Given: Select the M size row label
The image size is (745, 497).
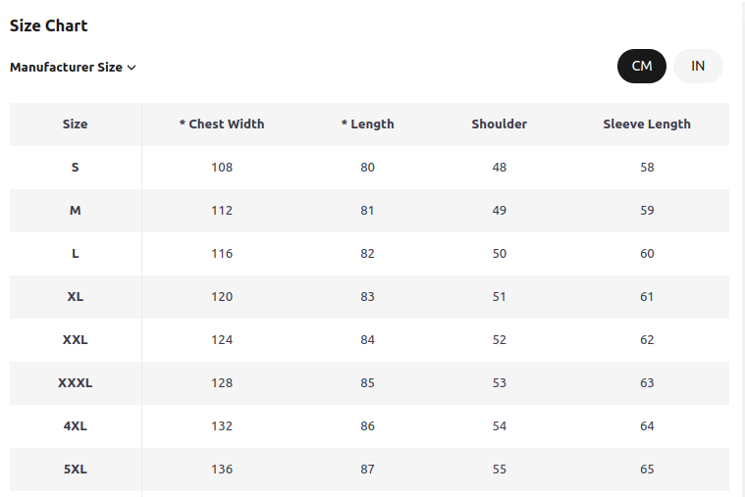Looking at the screenshot, I should (75, 211).
